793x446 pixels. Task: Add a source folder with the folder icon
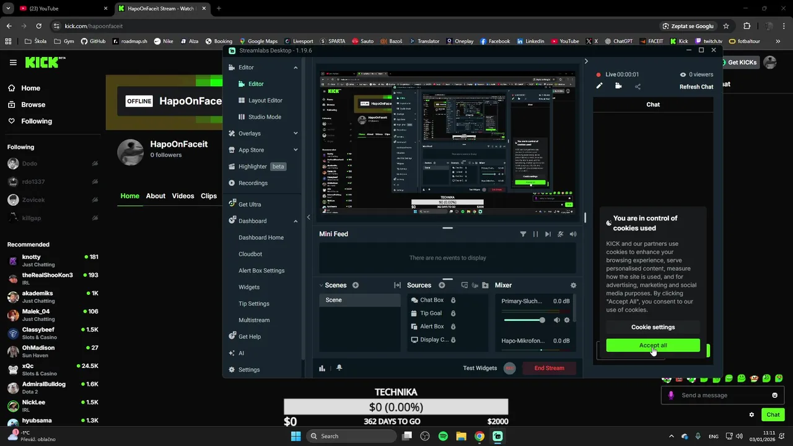coord(485,286)
